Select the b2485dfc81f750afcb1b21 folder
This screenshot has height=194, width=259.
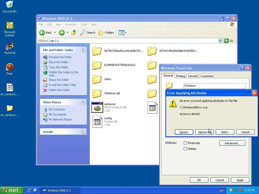tap(114, 65)
